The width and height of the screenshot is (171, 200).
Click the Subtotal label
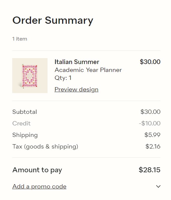25,112
